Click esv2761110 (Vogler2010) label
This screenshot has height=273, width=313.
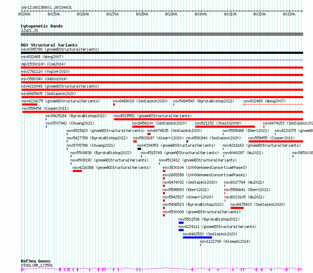pyautogui.click(x=45, y=71)
